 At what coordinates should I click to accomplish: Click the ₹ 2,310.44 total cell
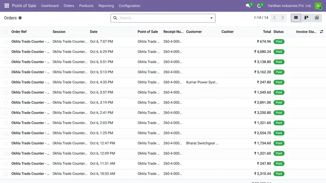click(x=262, y=174)
